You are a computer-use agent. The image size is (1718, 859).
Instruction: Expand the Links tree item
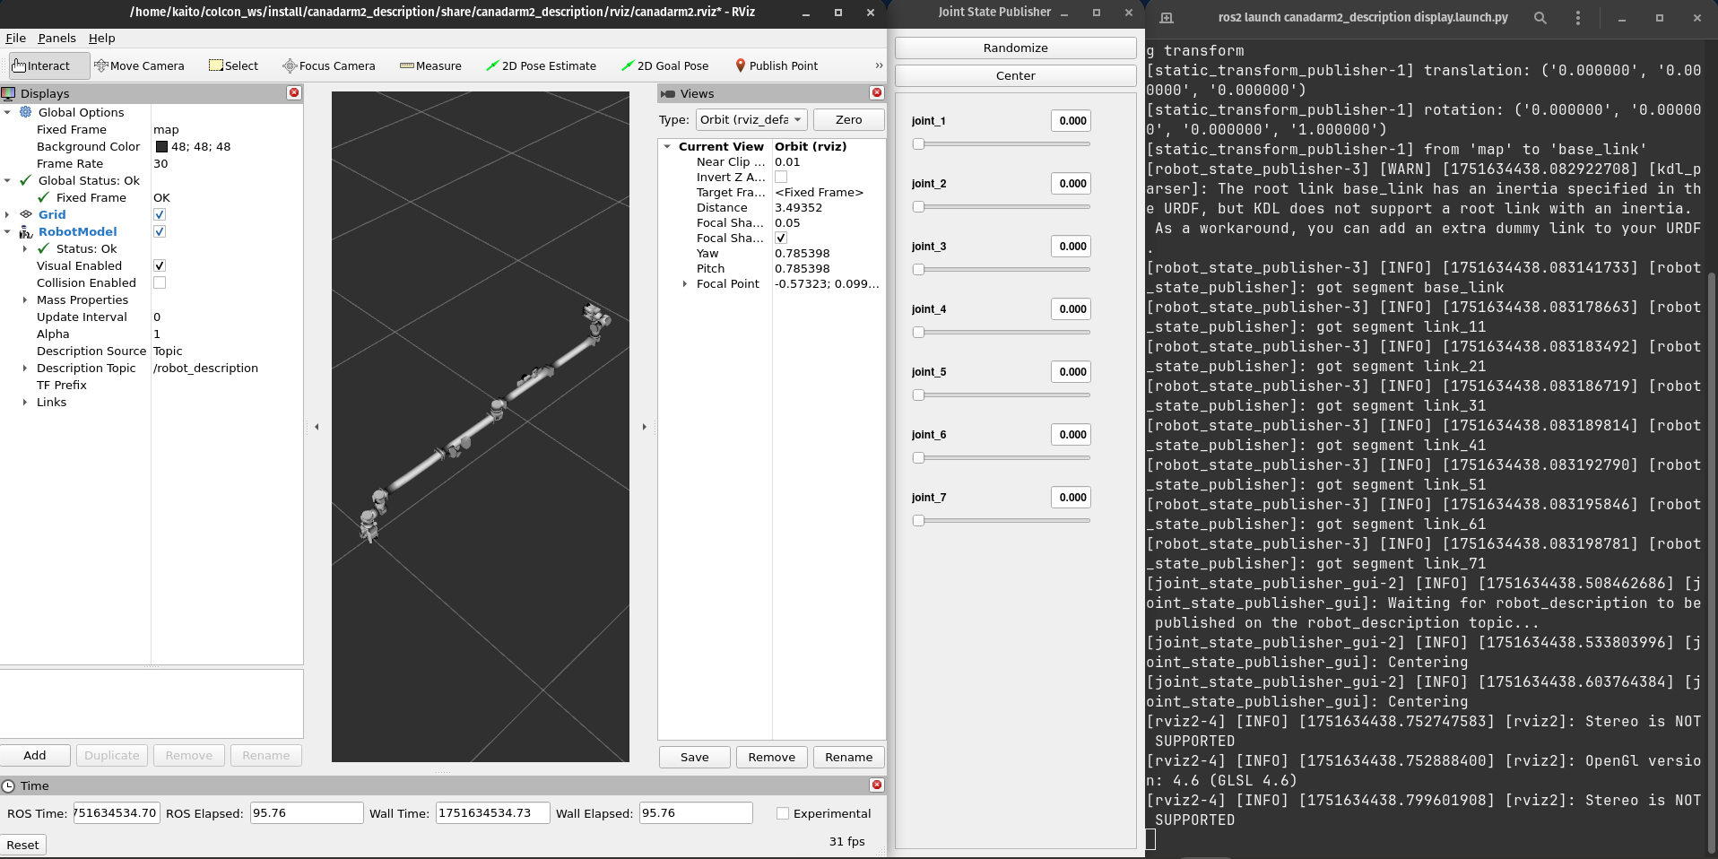pyautogui.click(x=25, y=403)
